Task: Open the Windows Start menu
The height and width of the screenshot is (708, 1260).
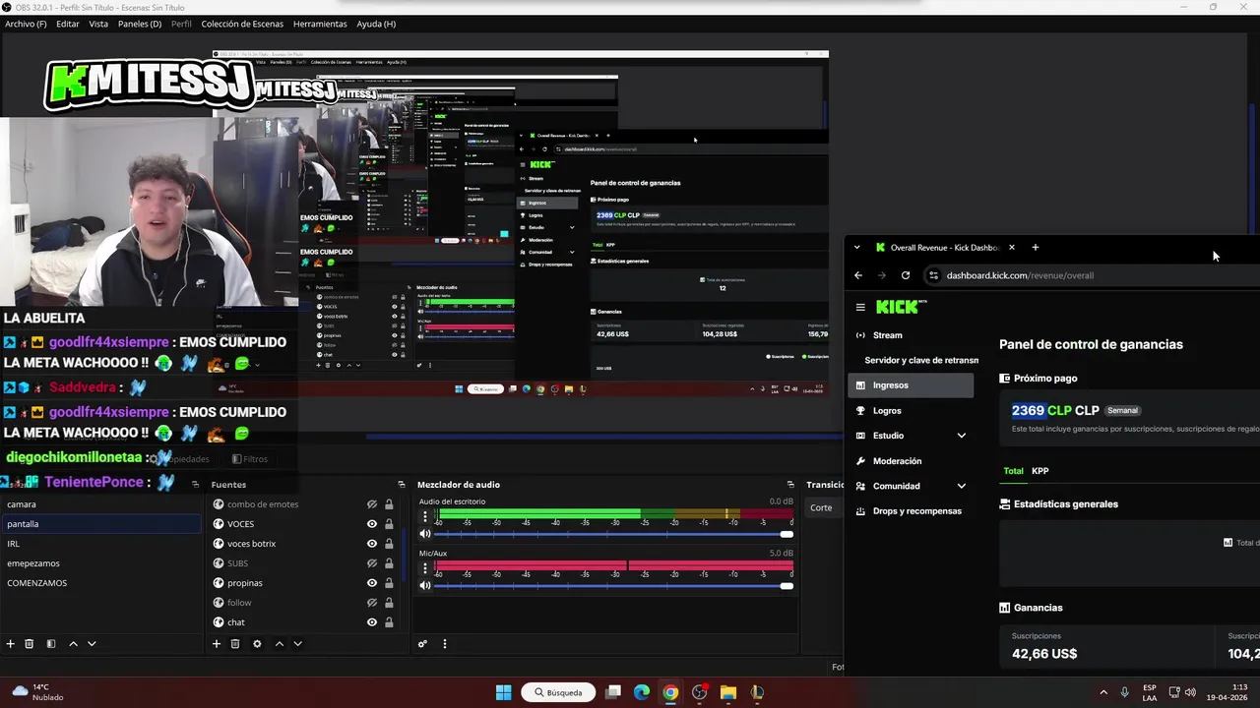Action: 503,692
